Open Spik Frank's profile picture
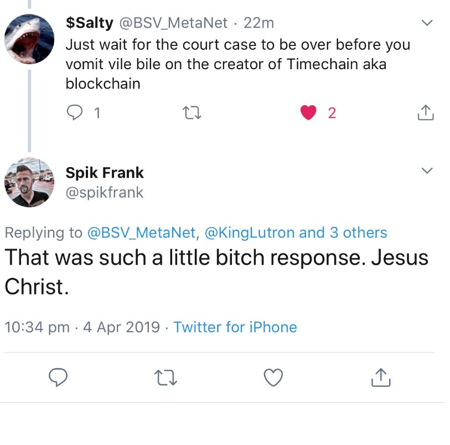The image size is (450, 445). point(29,182)
